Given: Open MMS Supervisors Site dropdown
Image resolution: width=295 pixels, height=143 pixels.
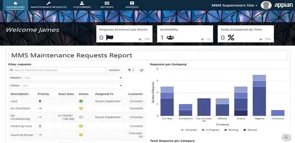Looking at the screenshot, I should pyautogui.click(x=234, y=5).
